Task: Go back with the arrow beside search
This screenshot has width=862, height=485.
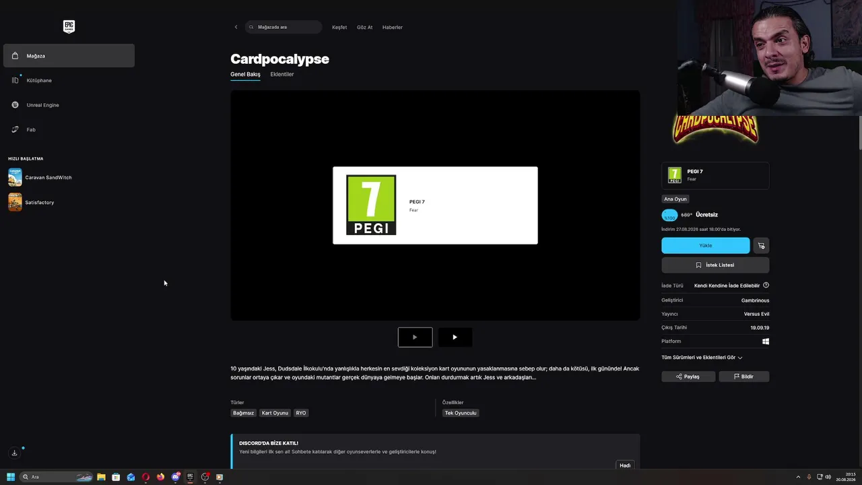Action: [236, 27]
